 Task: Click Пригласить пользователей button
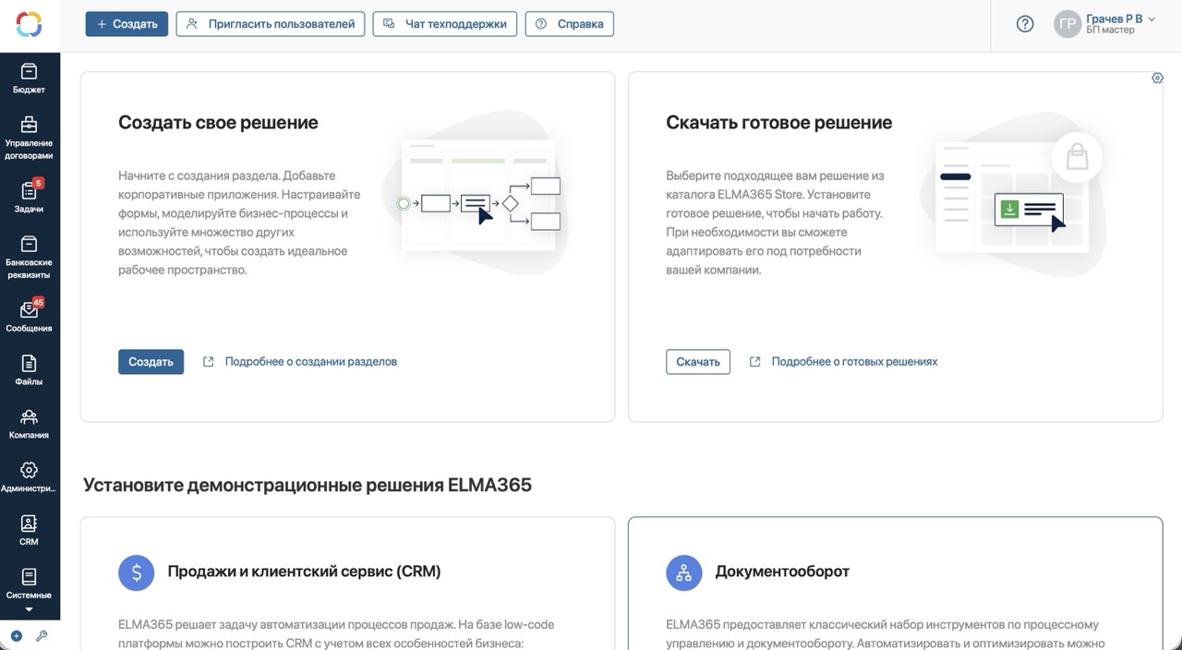point(271,24)
